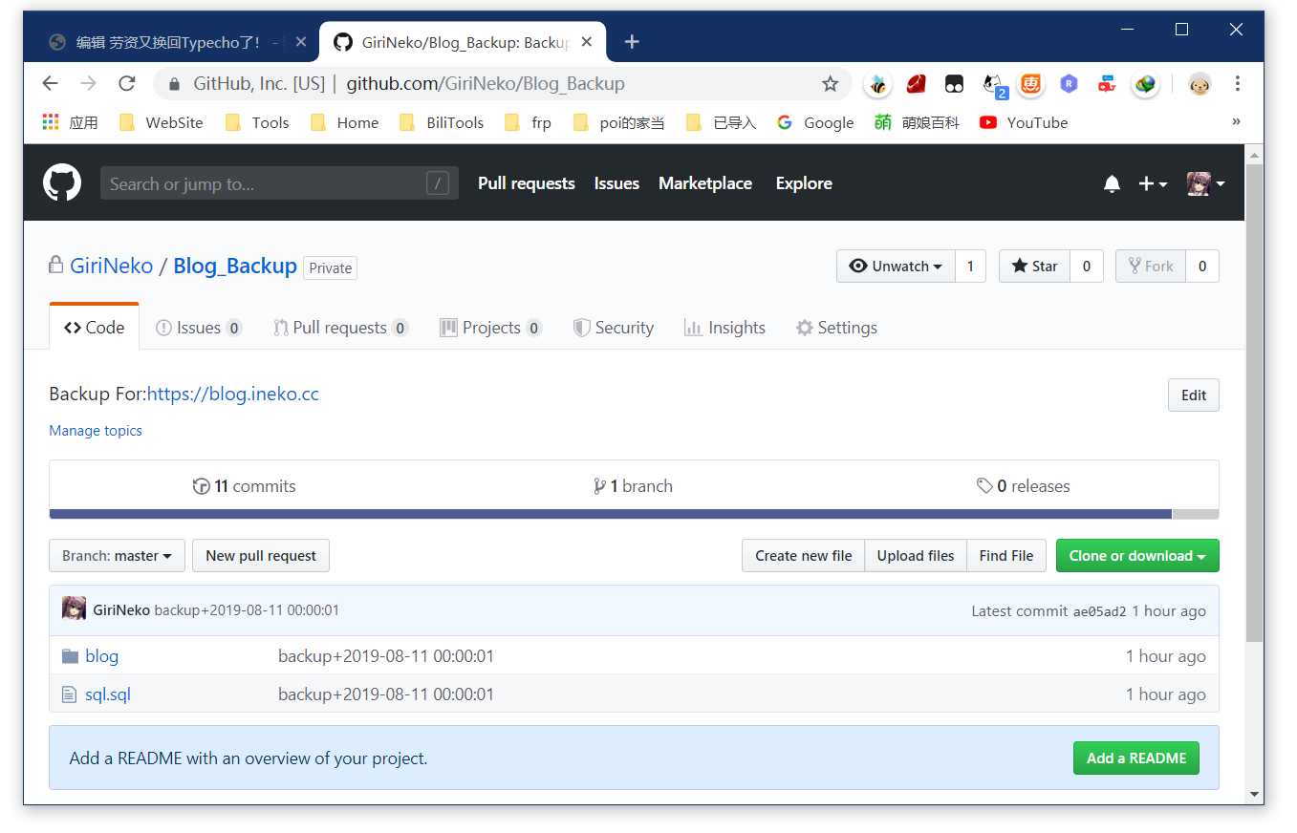Switch to the Insights tab

tap(724, 328)
